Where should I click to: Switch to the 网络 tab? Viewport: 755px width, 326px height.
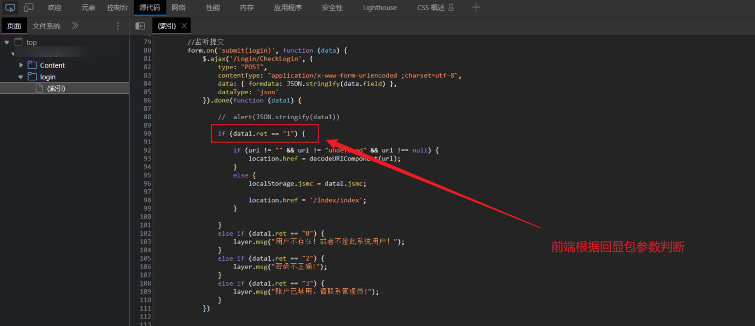[x=179, y=7]
